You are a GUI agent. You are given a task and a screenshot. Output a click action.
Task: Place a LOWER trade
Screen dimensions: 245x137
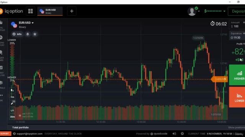[237, 97]
